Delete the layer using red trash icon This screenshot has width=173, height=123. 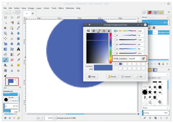click(x=167, y=64)
